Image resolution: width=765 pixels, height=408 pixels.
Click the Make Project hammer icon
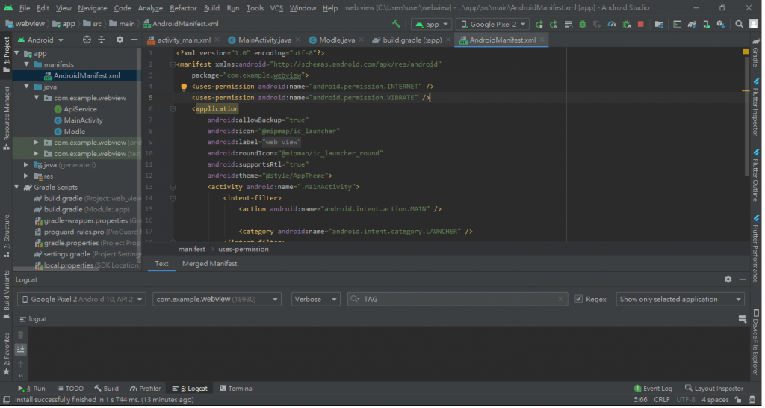click(397, 25)
